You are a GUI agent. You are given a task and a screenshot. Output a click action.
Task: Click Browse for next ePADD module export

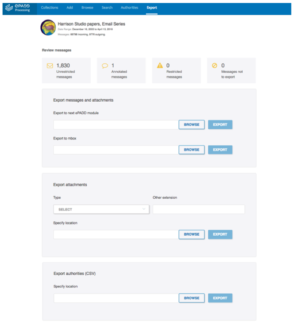[192, 125]
